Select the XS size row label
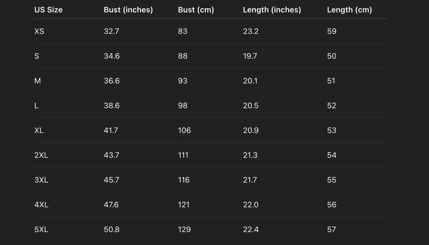The height and width of the screenshot is (245, 429). click(x=39, y=31)
